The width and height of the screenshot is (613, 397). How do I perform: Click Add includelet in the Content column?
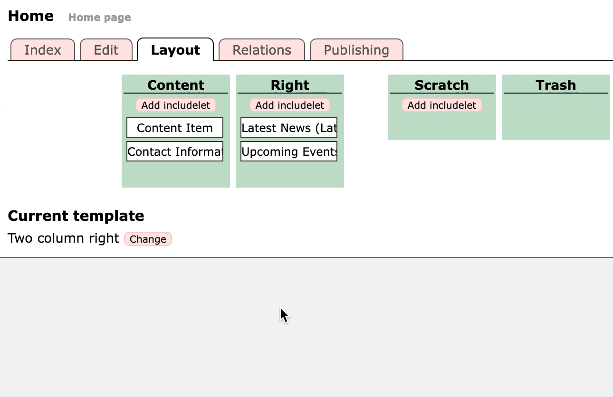(x=175, y=105)
